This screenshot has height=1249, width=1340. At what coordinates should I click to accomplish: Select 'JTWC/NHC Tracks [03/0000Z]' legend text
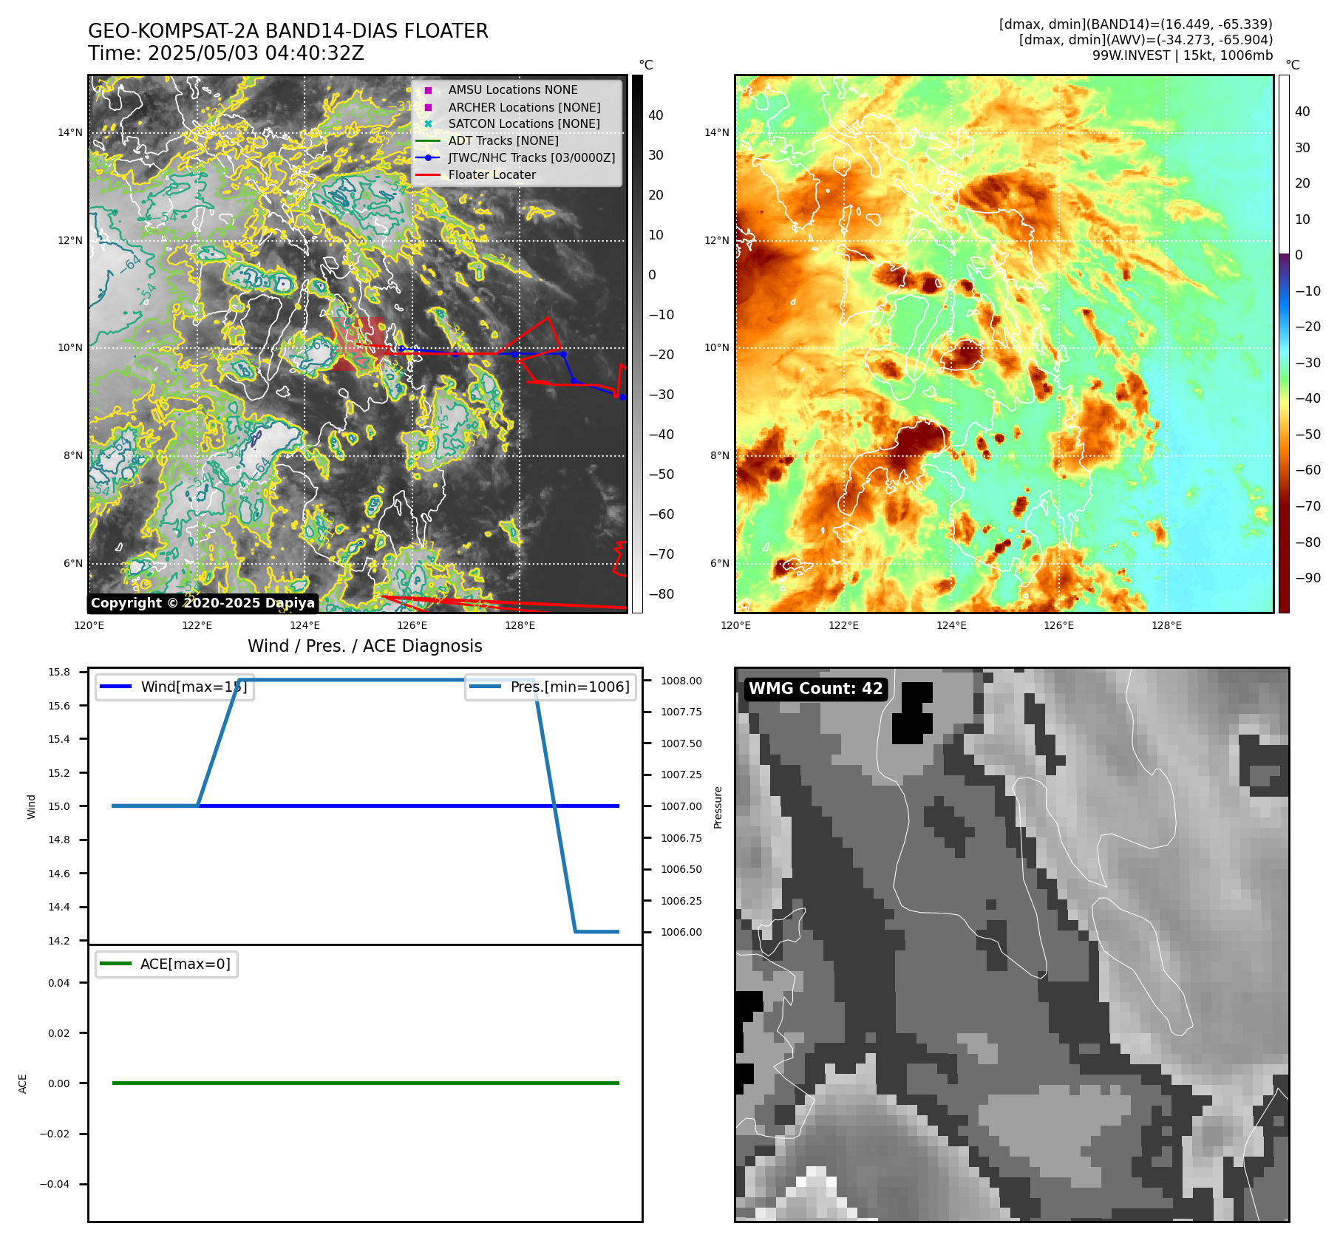[531, 157]
